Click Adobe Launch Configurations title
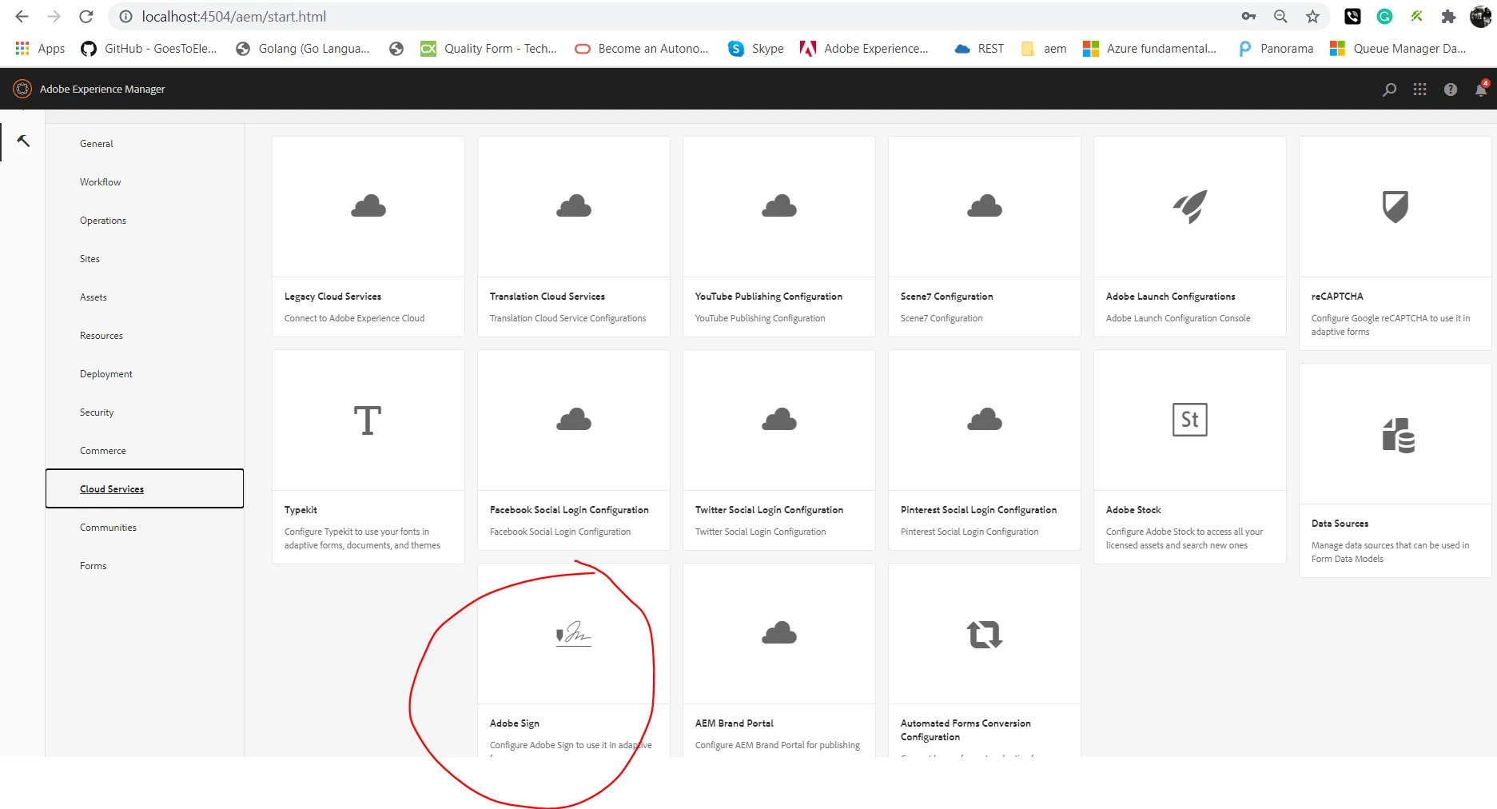1497x809 pixels. coord(1170,297)
